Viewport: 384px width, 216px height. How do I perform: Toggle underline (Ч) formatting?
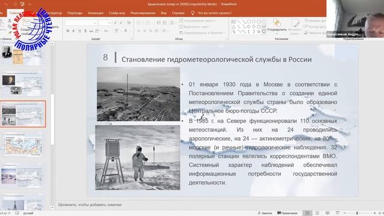(x=79, y=31)
